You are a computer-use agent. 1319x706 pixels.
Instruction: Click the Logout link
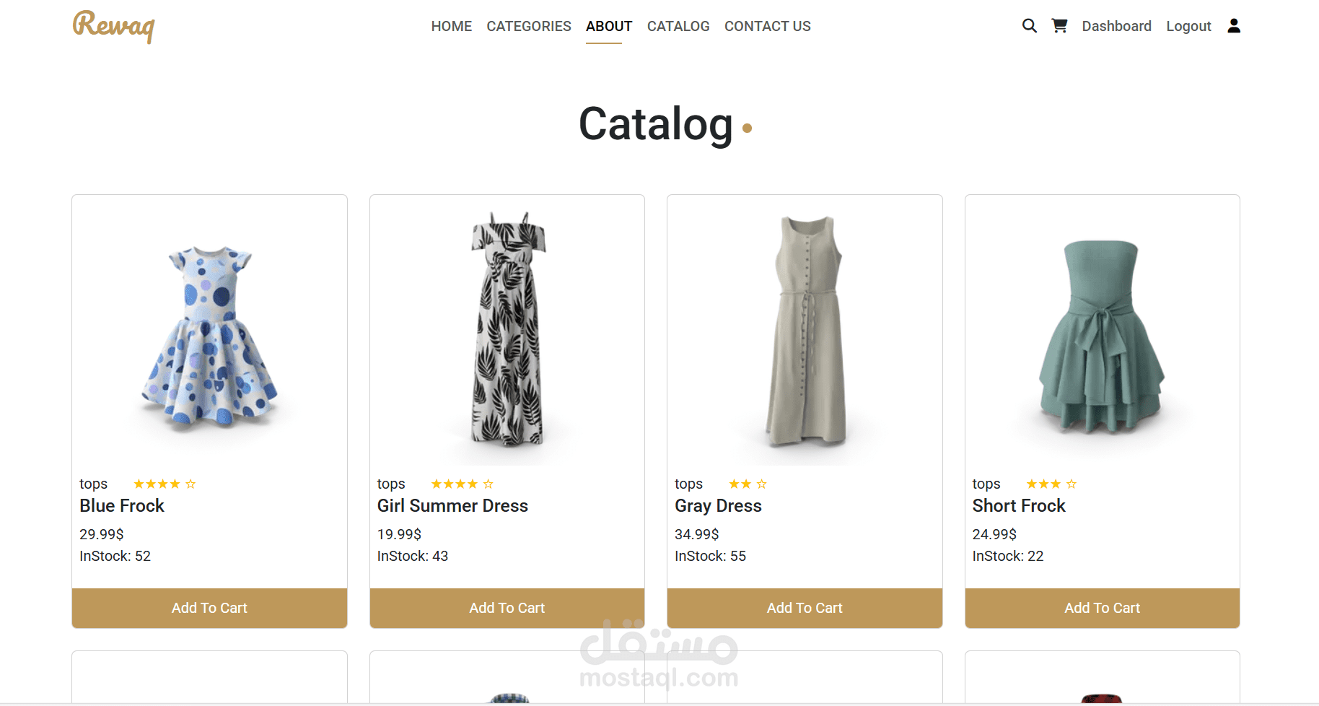tap(1188, 26)
